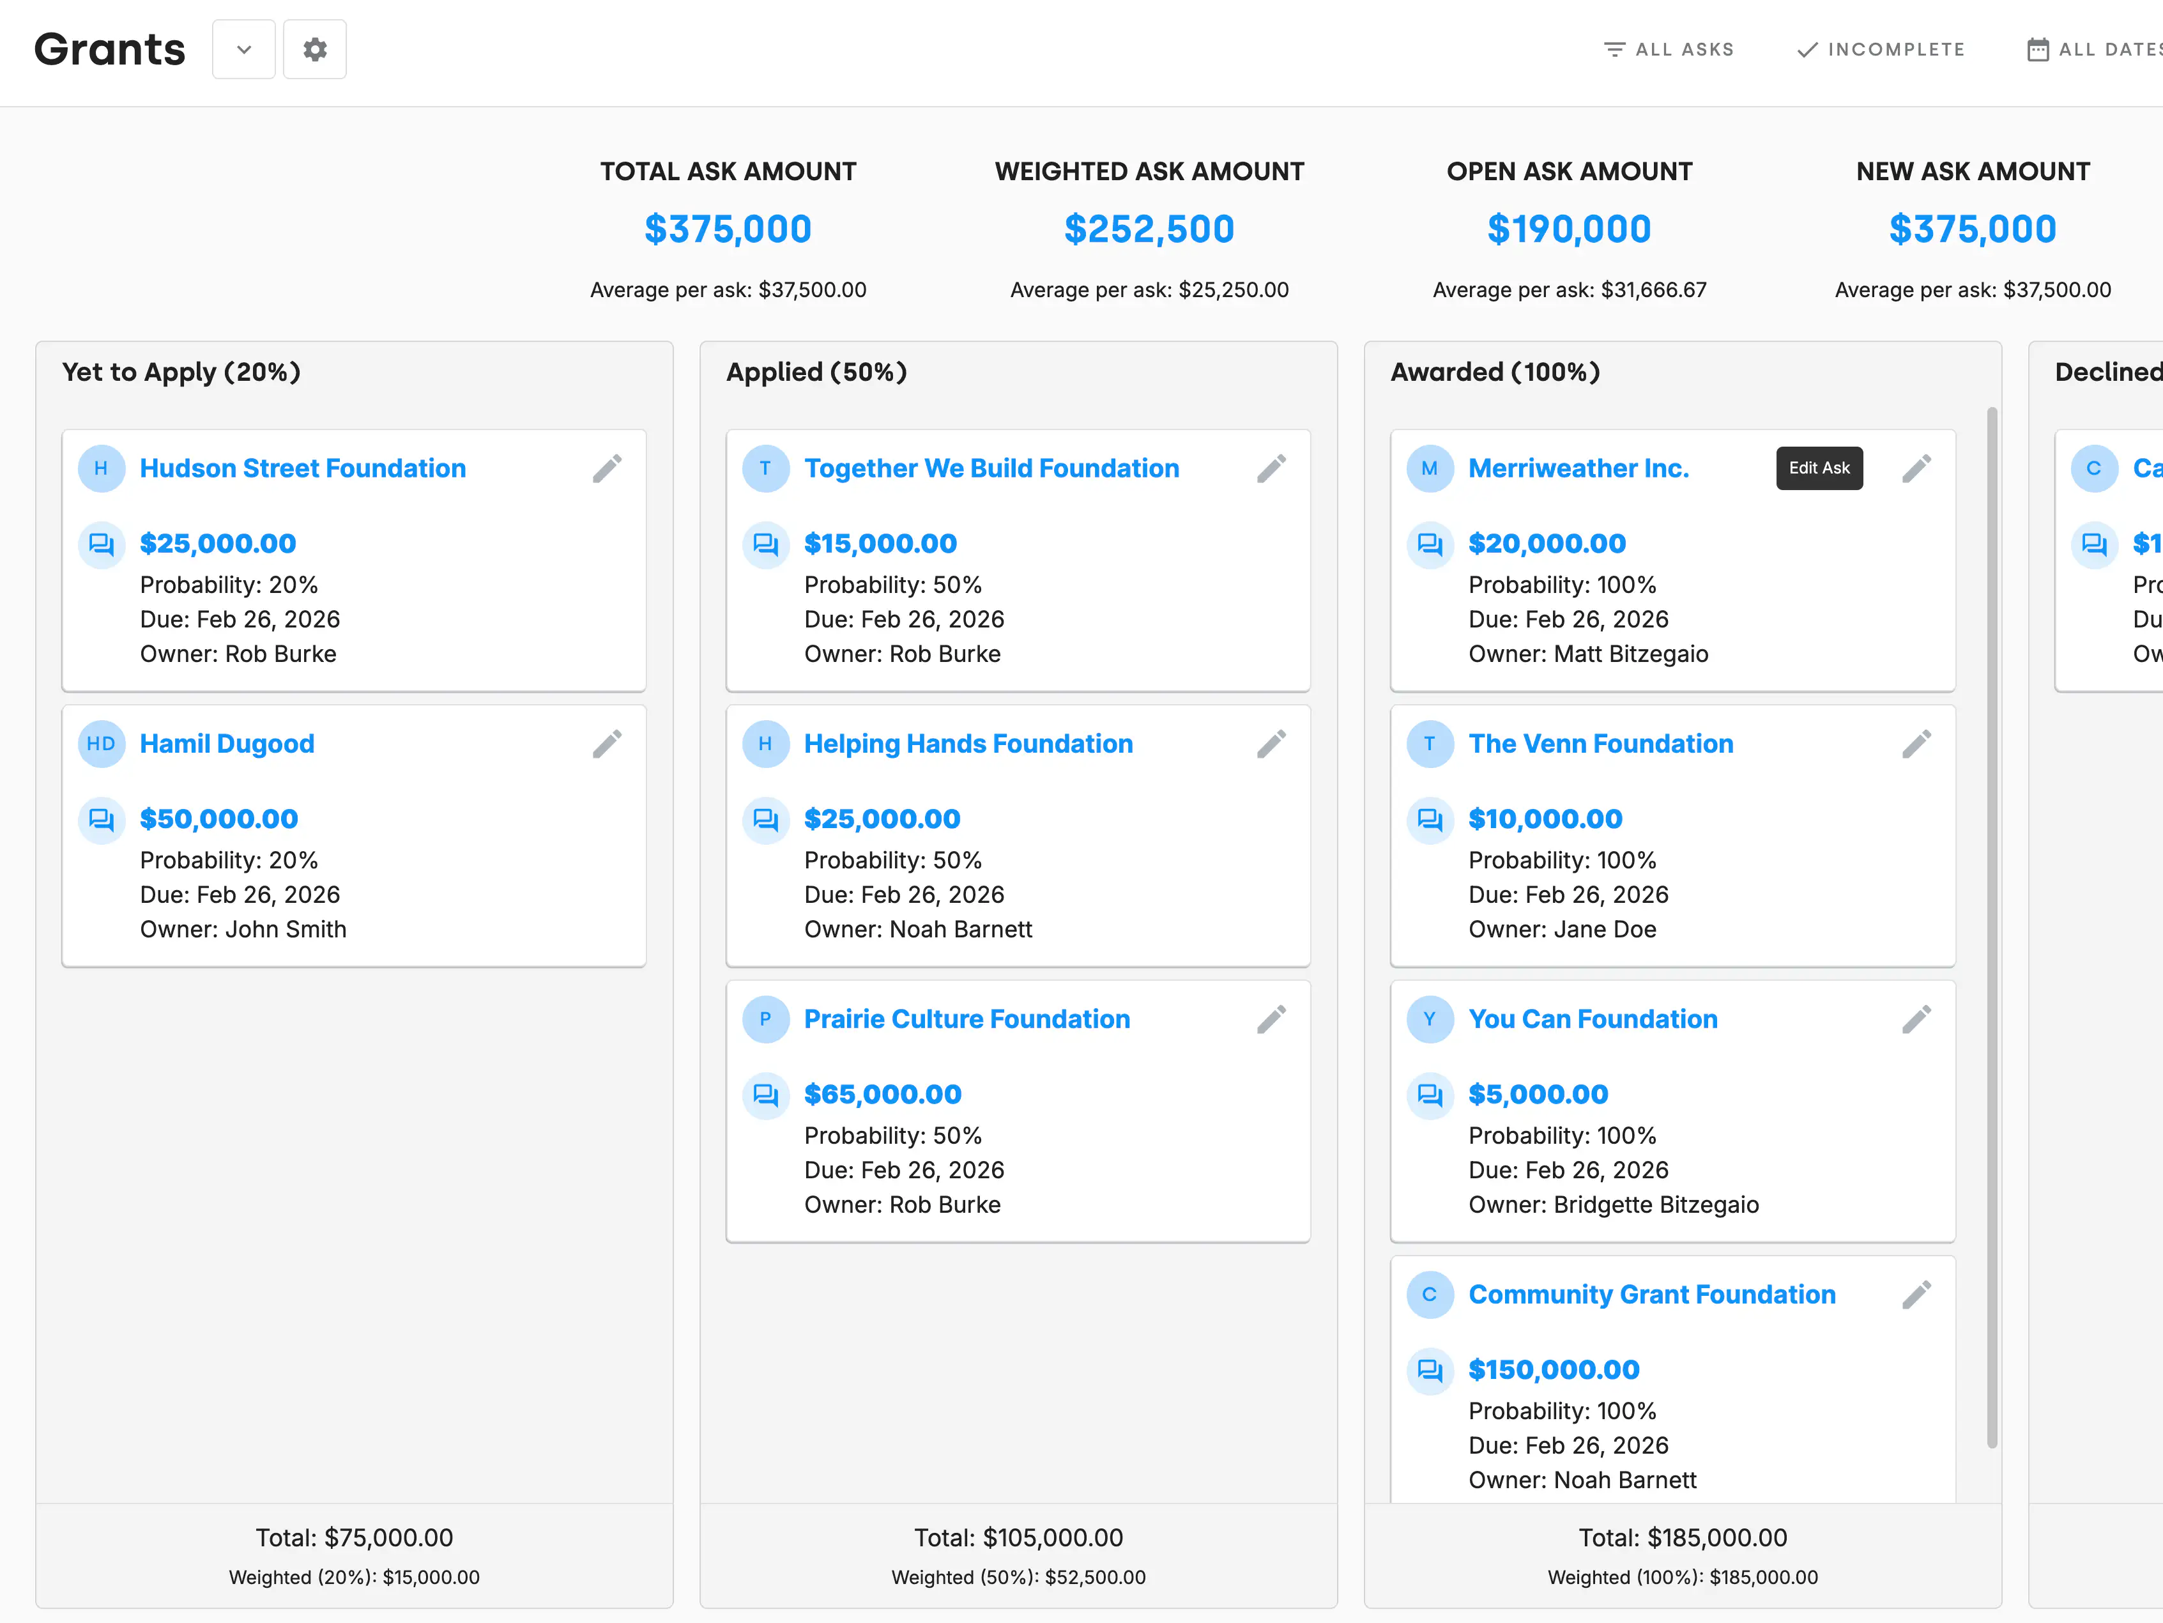
Task: Click chat icon beside Community Grant $150,000
Action: (x=1430, y=1371)
